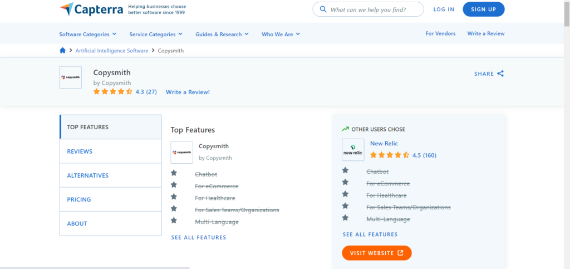Screen dimensions: 570x269
Task: Click For Healthcare text under New Relic
Action: tap(386, 195)
